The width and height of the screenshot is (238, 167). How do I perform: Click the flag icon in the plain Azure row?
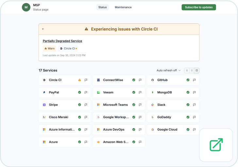pos(86,142)
